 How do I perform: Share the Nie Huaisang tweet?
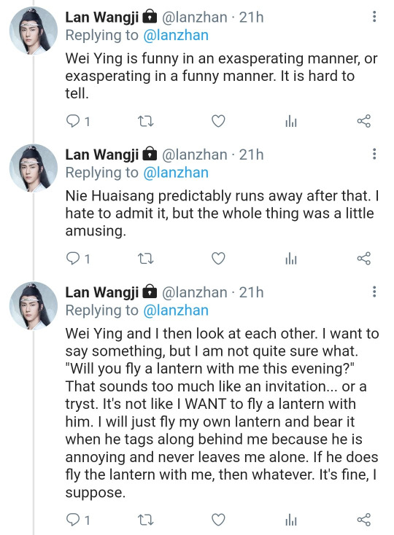tap(364, 259)
